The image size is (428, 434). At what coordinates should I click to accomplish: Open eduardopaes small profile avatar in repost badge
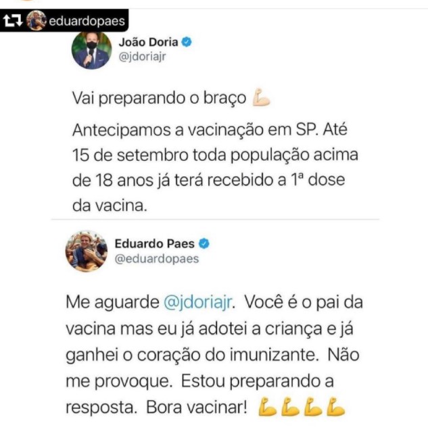click(37, 20)
